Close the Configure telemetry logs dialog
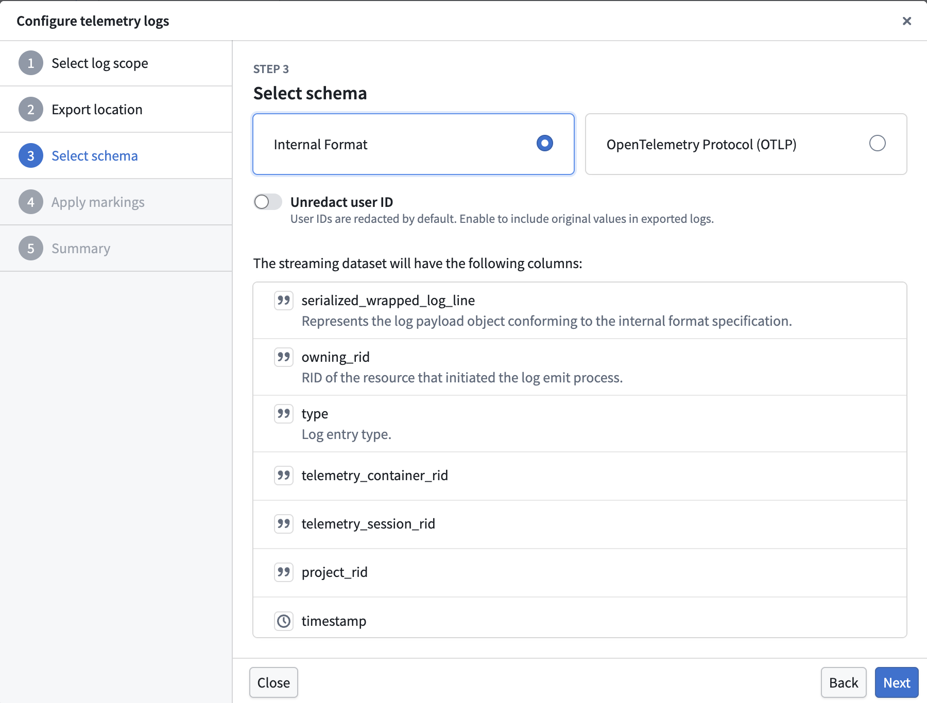This screenshot has height=703, width=927. (907, 21)
